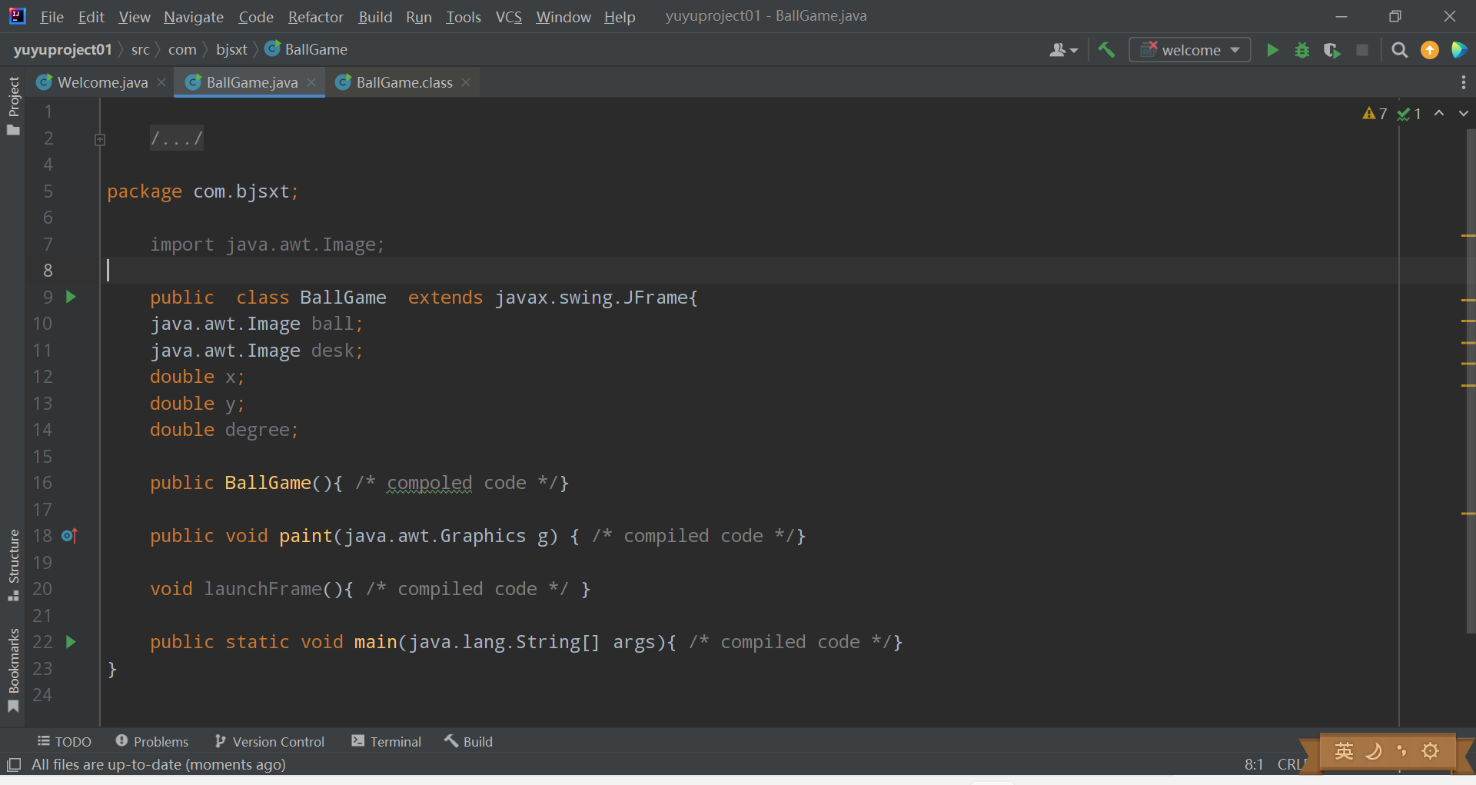This screenshot has width=1476, height=785.
Task: Go to next highlighted error arrow
Action: coord(1463,113)
